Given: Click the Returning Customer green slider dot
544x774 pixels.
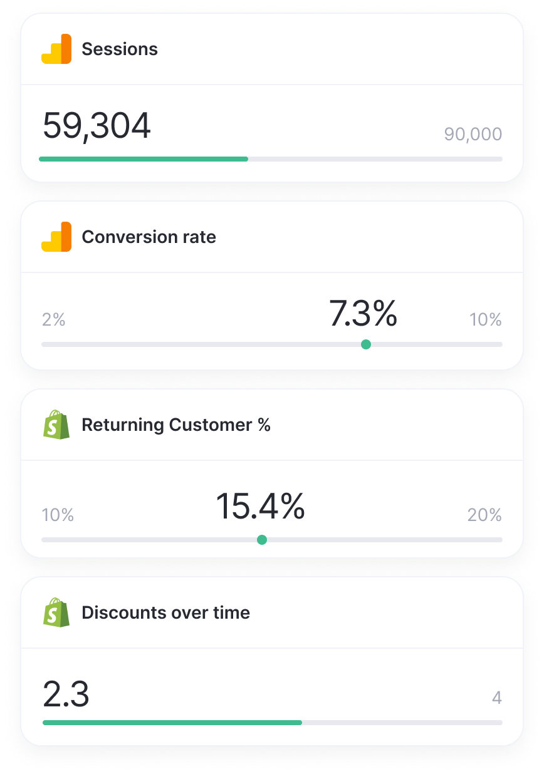Looking at the screenshot, I should click(262, 540).
